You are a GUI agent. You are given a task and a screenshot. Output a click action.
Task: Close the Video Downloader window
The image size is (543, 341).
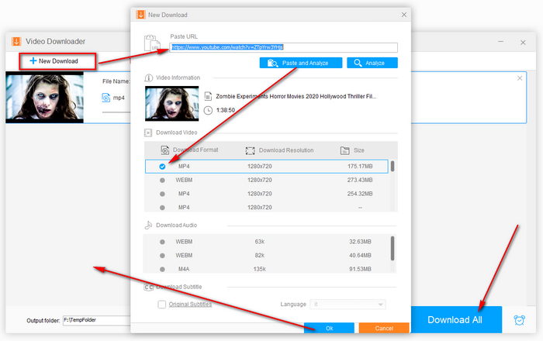(x=523, y=42)
